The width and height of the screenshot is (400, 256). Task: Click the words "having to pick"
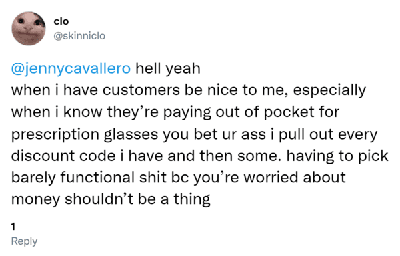337,156
